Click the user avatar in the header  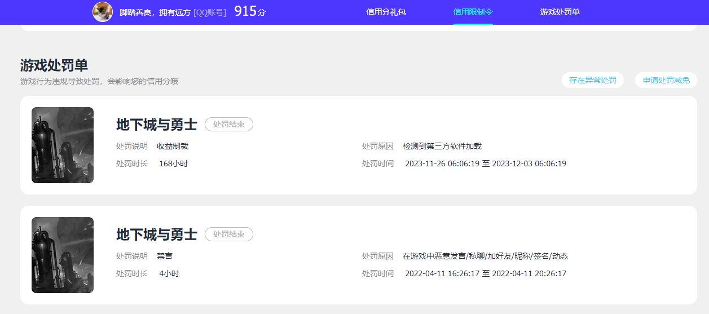(x=103, y=12)
